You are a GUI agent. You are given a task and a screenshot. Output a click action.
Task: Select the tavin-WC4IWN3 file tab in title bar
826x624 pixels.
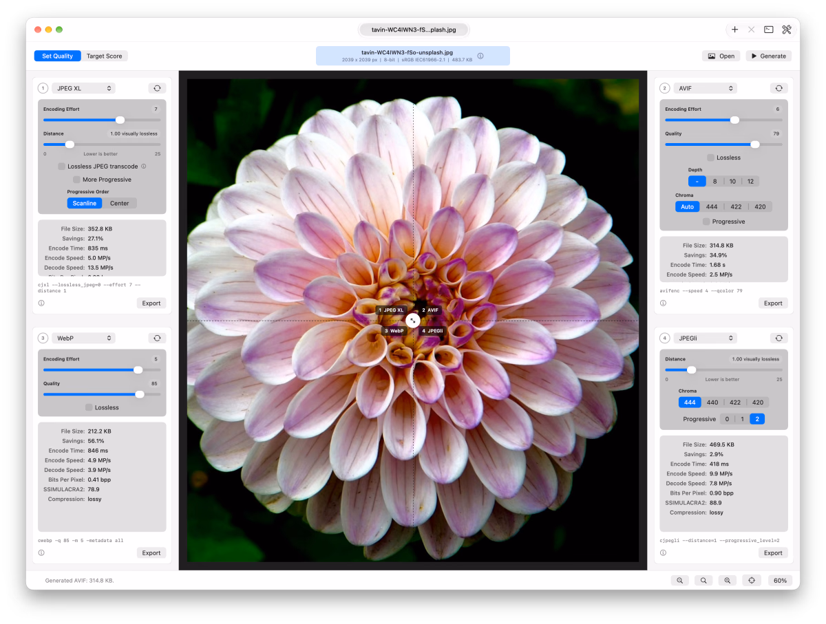tap(413, 30)
